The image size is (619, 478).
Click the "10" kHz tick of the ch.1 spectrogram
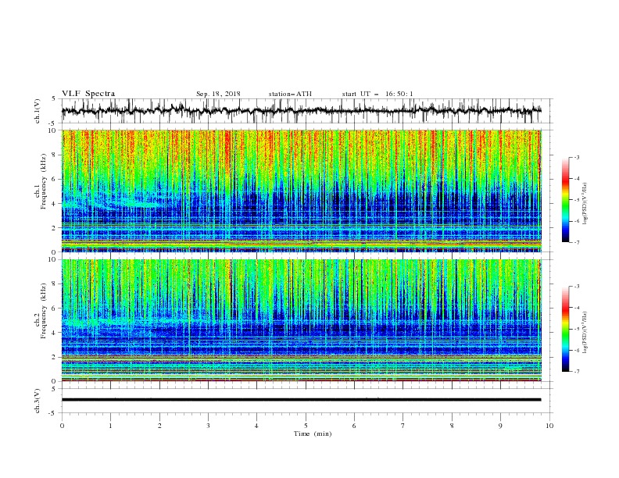coord(53,130)
